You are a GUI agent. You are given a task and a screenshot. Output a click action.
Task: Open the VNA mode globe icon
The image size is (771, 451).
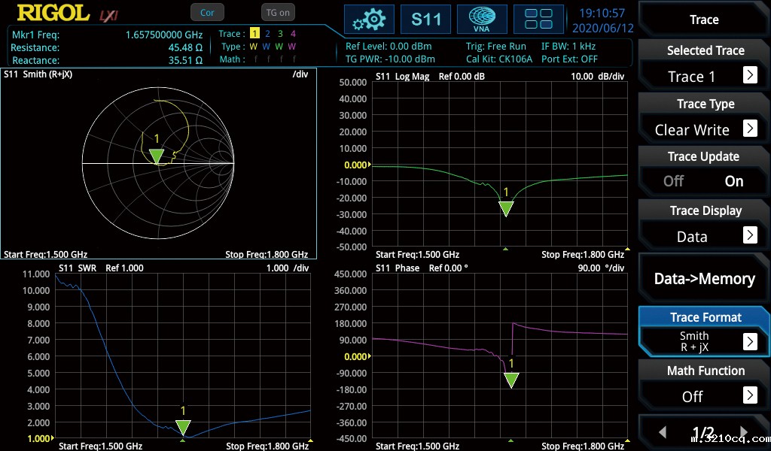[482, 20]
